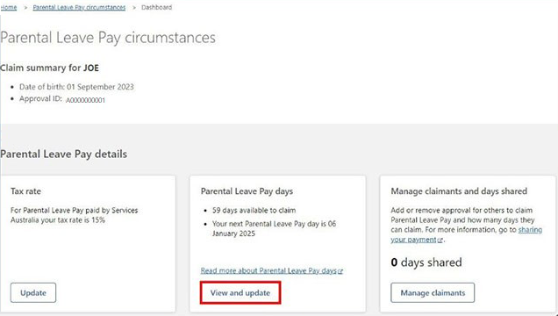Click the Parental Leave Pay days card title
Viewport: 558px width, 316px height.
[x=247, y=191]
